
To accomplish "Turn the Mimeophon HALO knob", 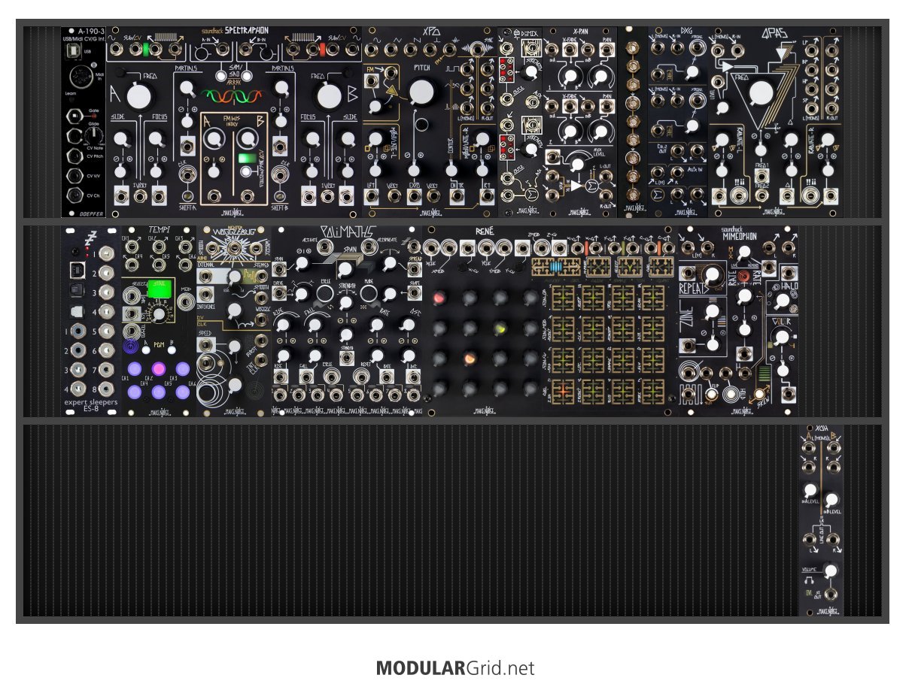I will 782,301.
